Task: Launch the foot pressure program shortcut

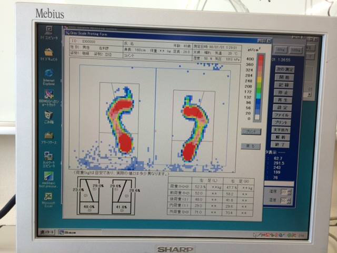Action: 48,177
